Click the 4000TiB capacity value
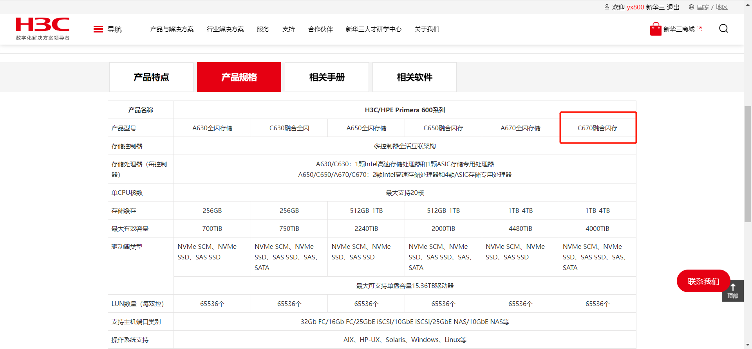Viewport: 752px width, 349px height. [598, 228]
